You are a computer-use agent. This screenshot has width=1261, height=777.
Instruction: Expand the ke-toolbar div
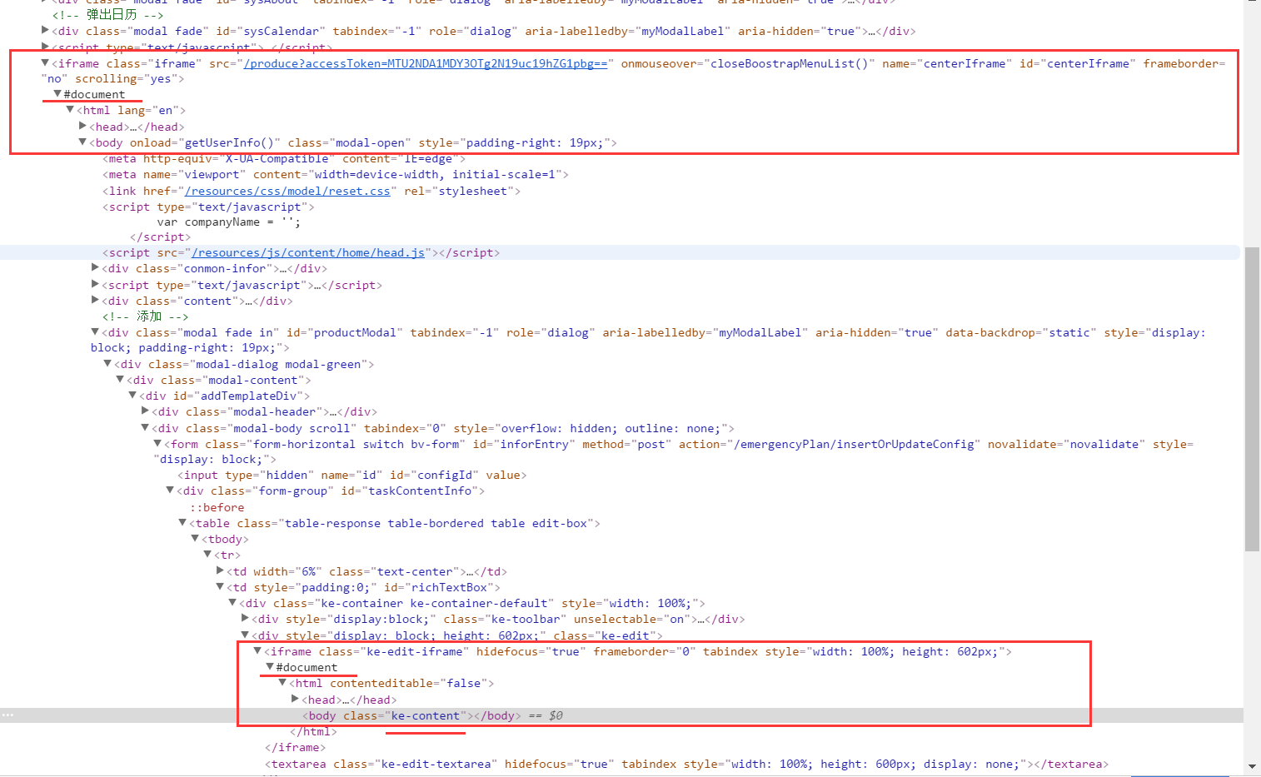click(245, 618)
